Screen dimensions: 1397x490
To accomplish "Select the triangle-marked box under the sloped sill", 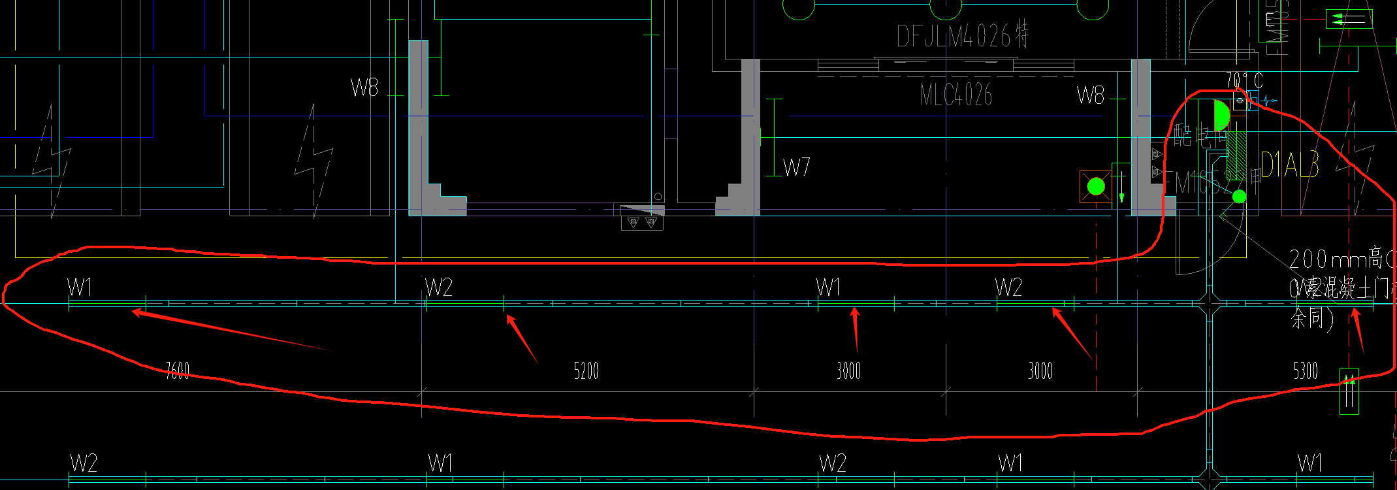I will [x=642, y=223].
